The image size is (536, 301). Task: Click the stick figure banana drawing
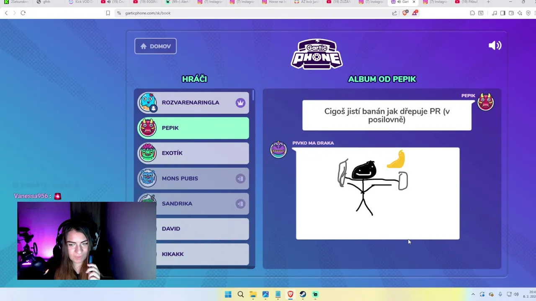pos(378,194)
